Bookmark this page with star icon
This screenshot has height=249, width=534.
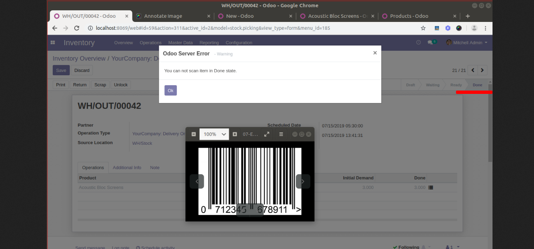(x=423, y=28)
